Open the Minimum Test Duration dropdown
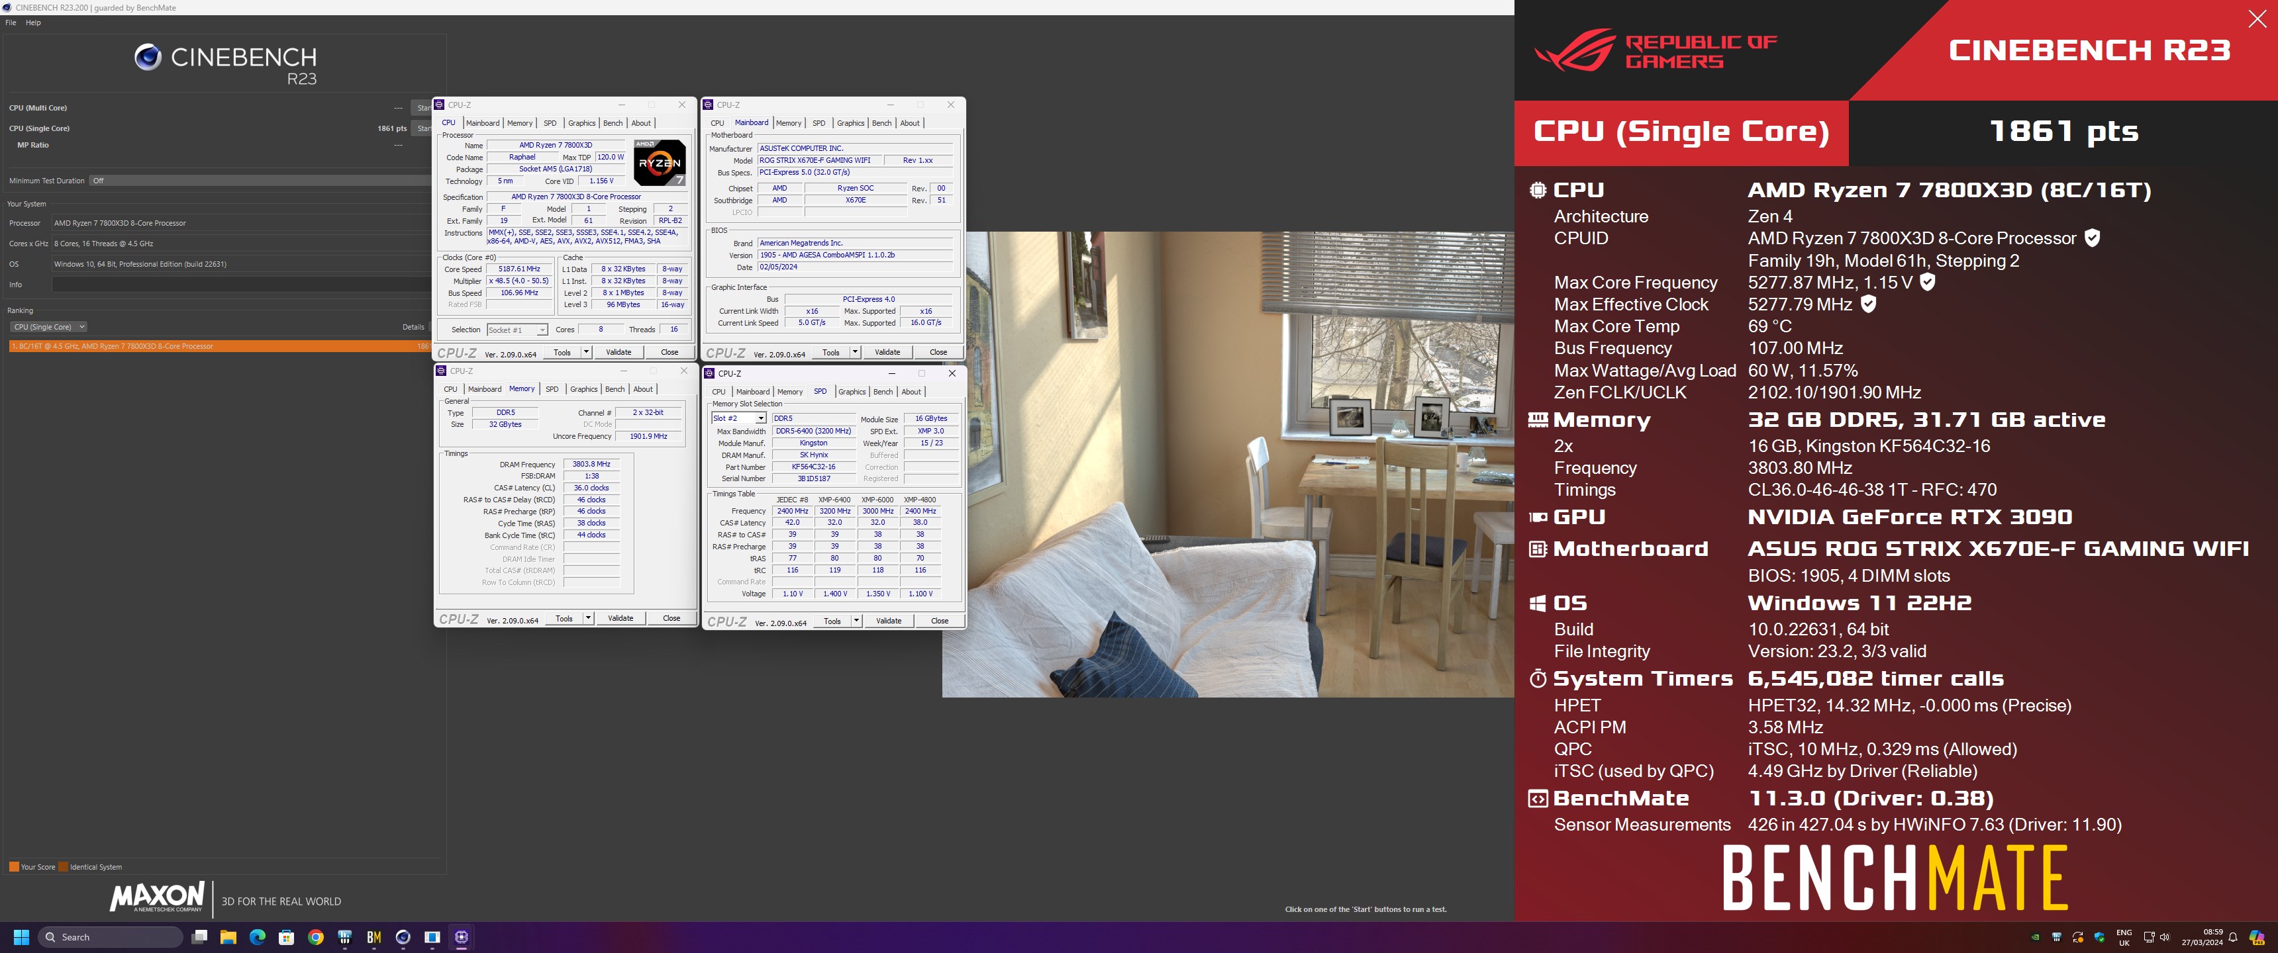This screenshot has width=2278, height=953. (260, 181)
